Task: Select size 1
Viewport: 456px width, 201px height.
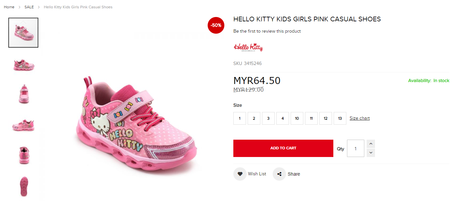Action: (x=240, y=118)
